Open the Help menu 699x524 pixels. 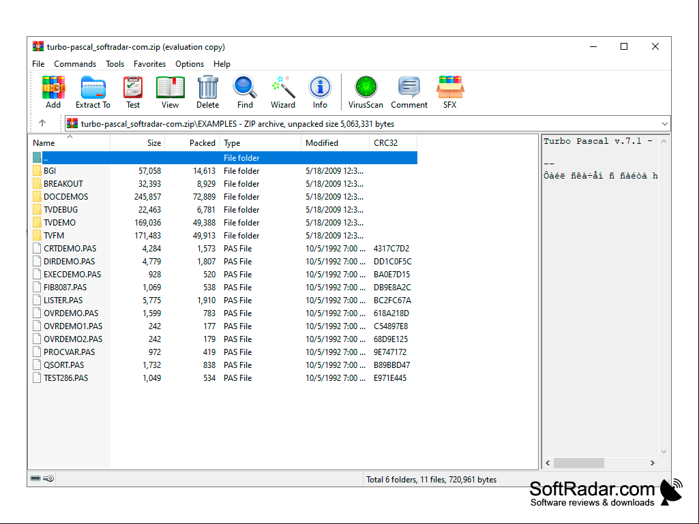pos(222,64)
